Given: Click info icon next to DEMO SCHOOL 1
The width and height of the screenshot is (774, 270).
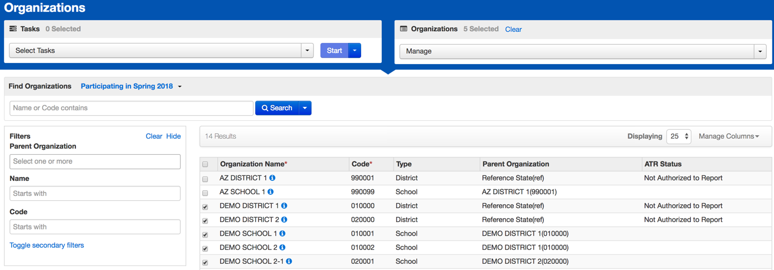Looking at the screenshot, I should 283,234.
